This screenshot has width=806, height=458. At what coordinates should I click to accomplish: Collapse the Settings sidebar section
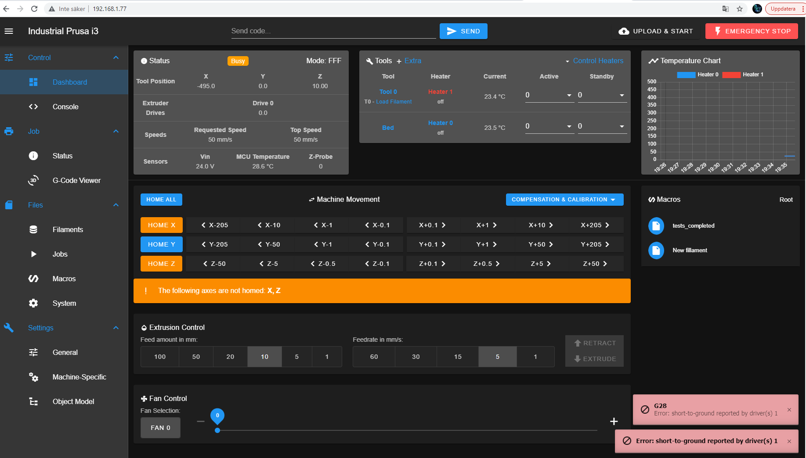[x=116, y=328]
